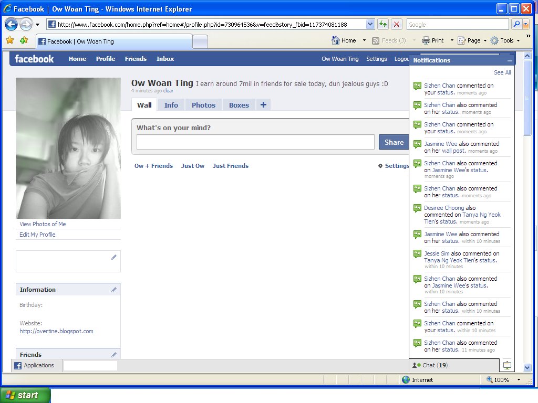Refresh the page with green arrows icon

click(383, 24)
